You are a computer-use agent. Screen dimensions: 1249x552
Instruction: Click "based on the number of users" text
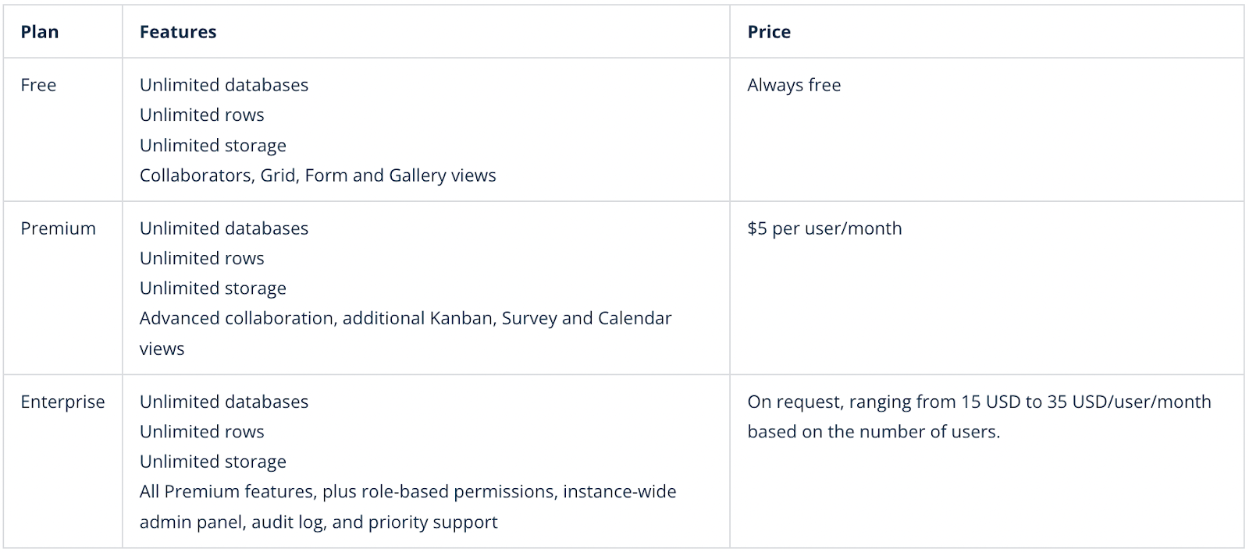coord(874,432)
